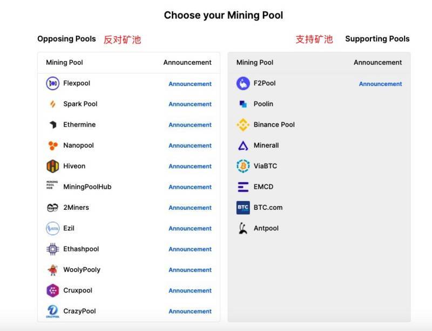Screen dimensions: 432x331
Task: Open the F2Pool Announcement link
Action: click(380, 83)
